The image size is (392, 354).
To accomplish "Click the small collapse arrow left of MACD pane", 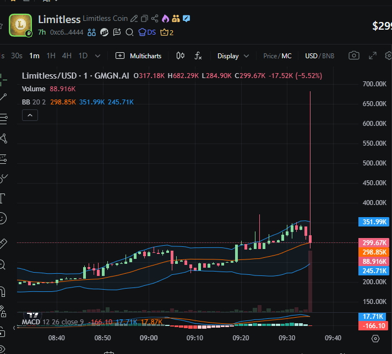I will (x=14, y=328).
